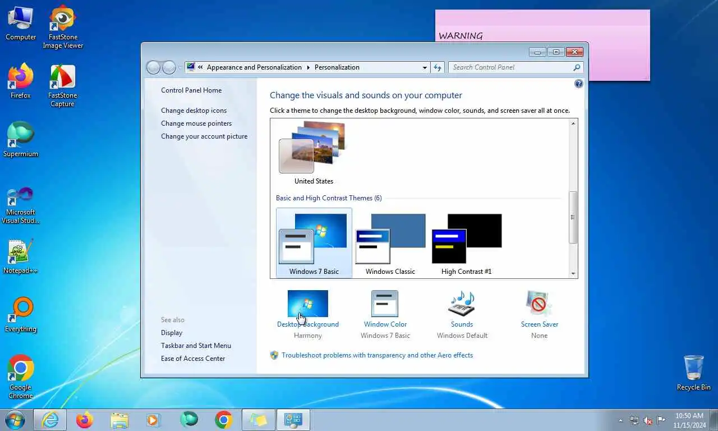Open Control Panel Home link
This screenshot has height=431, width=718.
[191, 90]
